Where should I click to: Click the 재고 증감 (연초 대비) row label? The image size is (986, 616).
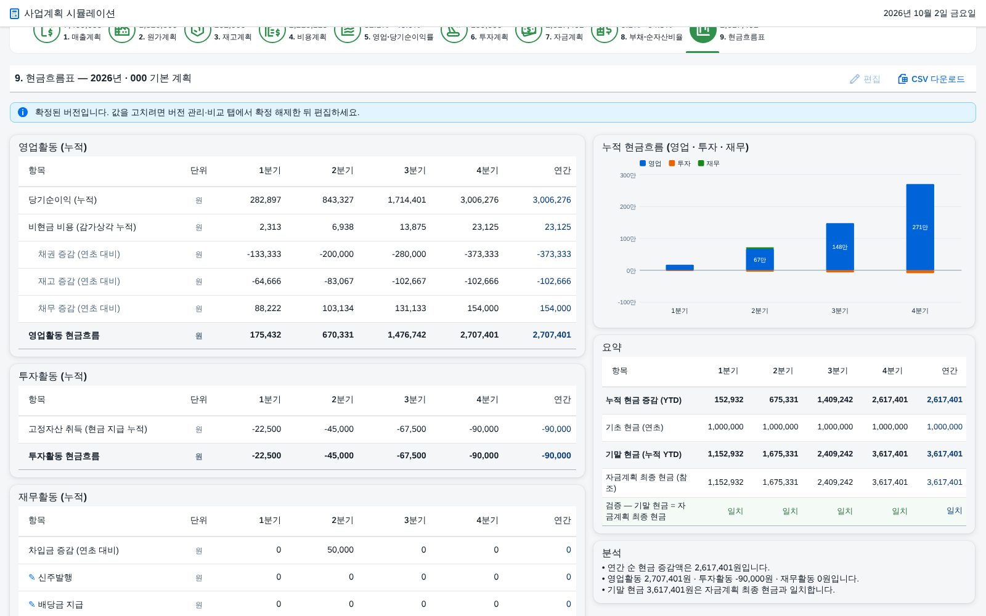[x=79, y=282]
